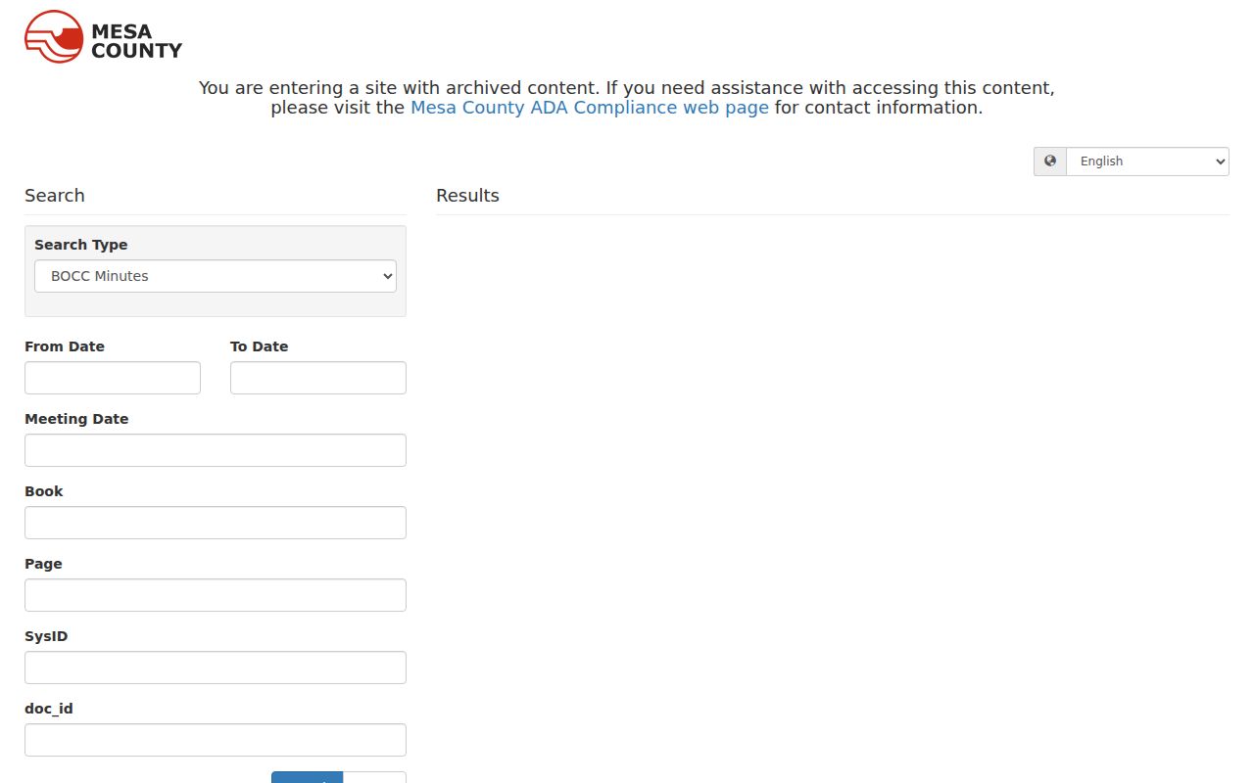This screenshot has width=1254, height=783.
Task: Click the Search Type label
Action: [x=81, y=245]
